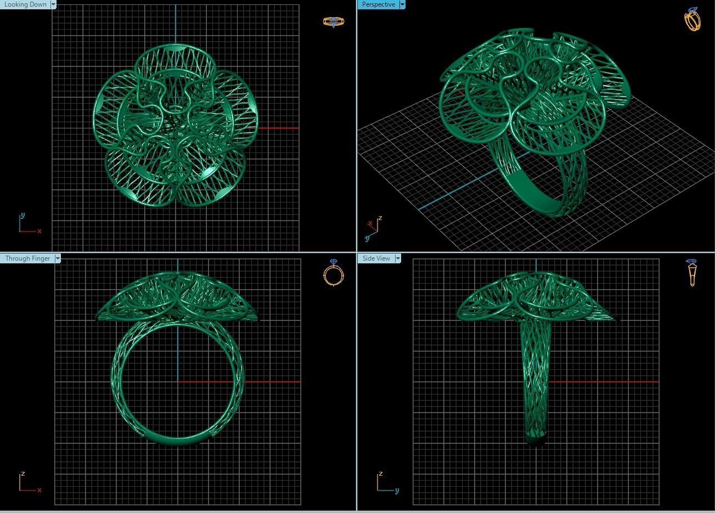
Task: Select the Through Finger viewport label
Action: (x=27, y=258)
